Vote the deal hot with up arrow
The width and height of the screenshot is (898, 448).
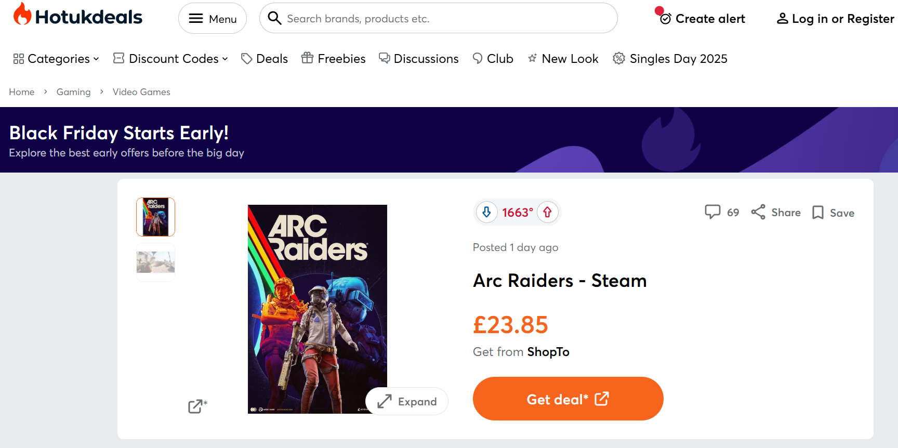547,212
